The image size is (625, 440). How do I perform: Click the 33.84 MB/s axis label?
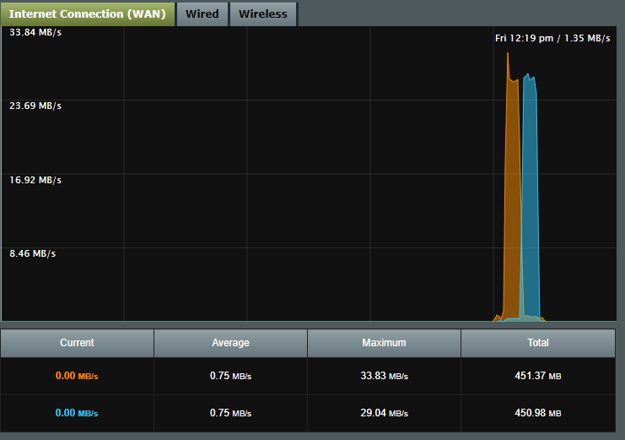(35, 33)
